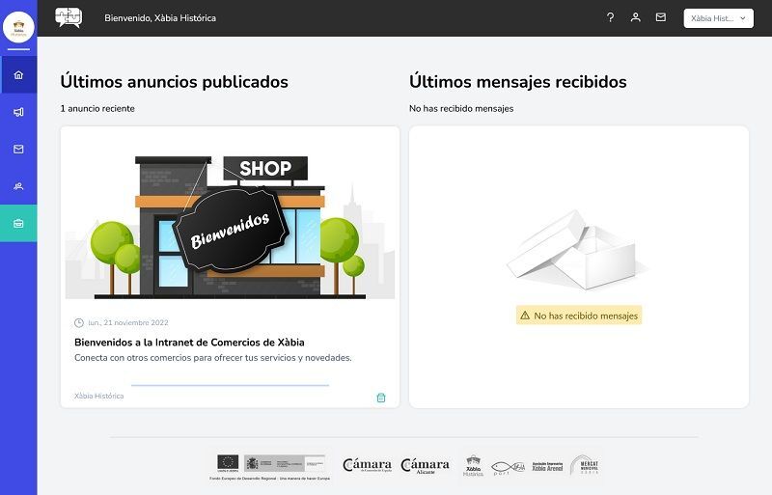
Task: Open the users group icon in sidebar
Action: [x=18, y=186]
